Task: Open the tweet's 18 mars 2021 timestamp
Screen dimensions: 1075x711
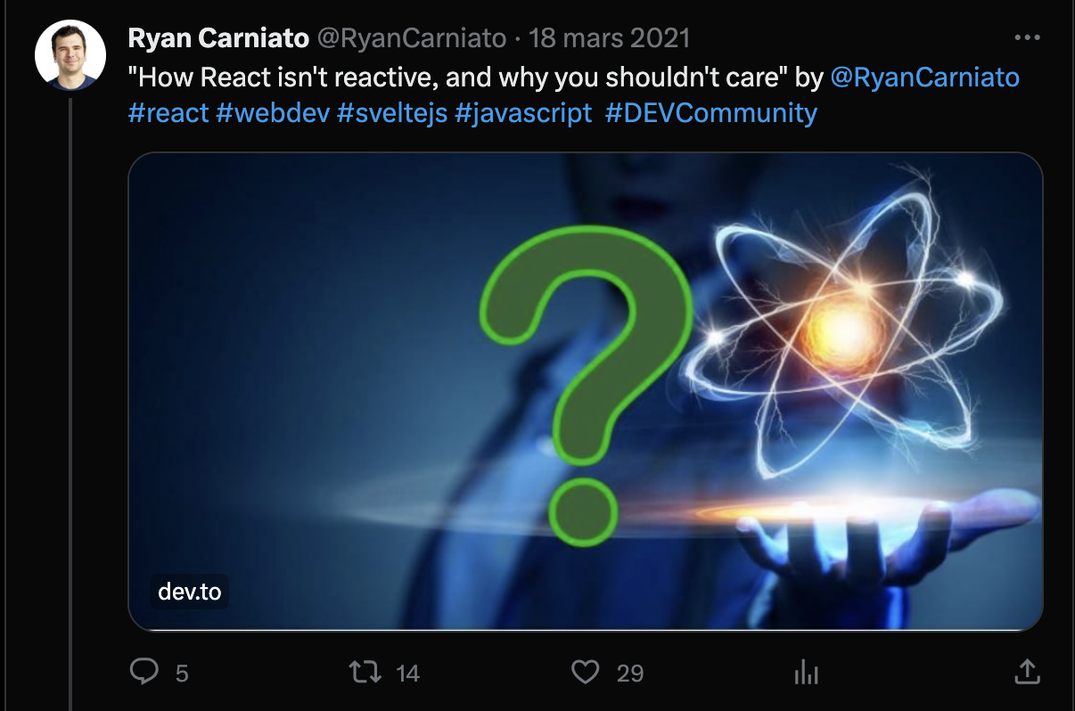Action: pos(610,38)
